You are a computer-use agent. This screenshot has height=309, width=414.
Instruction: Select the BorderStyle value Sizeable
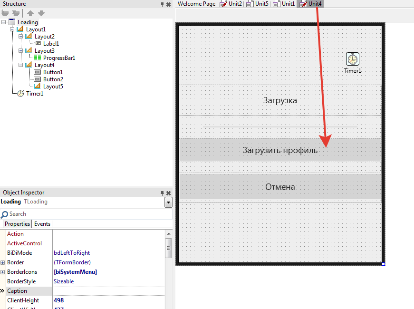click(x=64, y=281)
